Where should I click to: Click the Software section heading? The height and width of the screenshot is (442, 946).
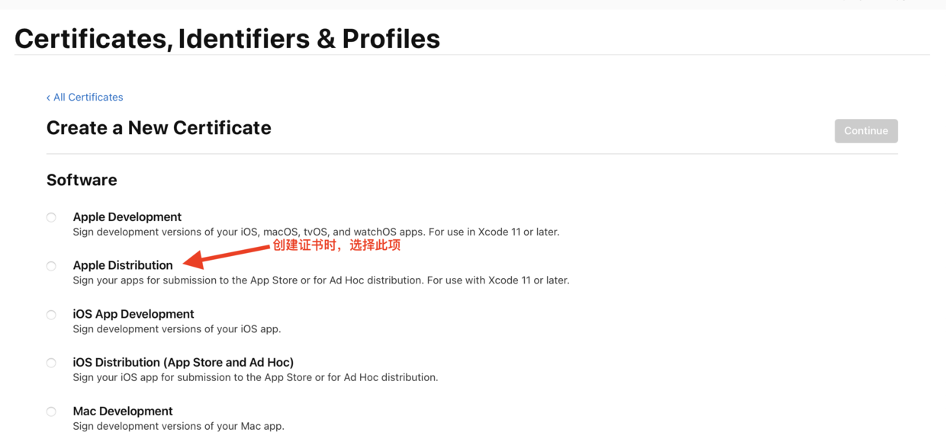tap(82, 181)
